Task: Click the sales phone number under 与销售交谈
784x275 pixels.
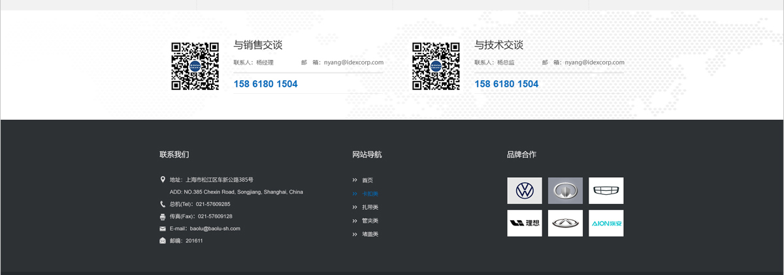Action: pos(265,84)
